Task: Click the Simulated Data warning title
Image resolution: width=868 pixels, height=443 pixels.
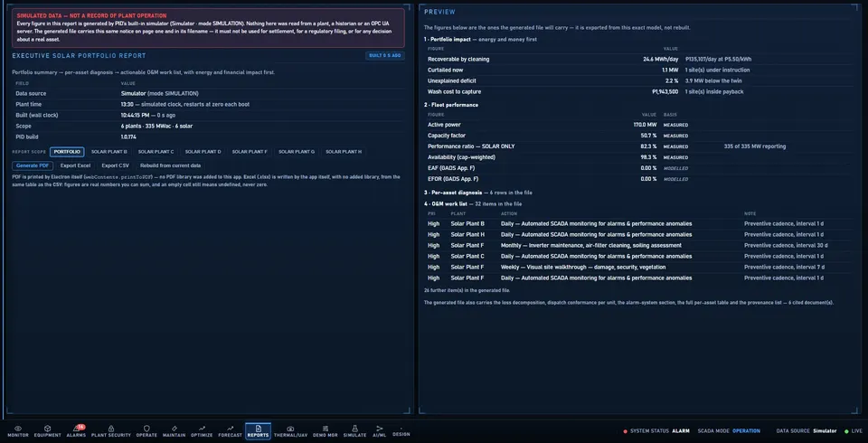Action: pyautogui.click(x=91, y=16)
